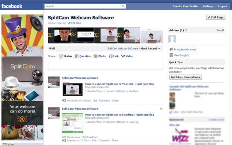The width and height of the screenshot is (232, 146).
Task: Select Link share icon
Action: (110, 56)
